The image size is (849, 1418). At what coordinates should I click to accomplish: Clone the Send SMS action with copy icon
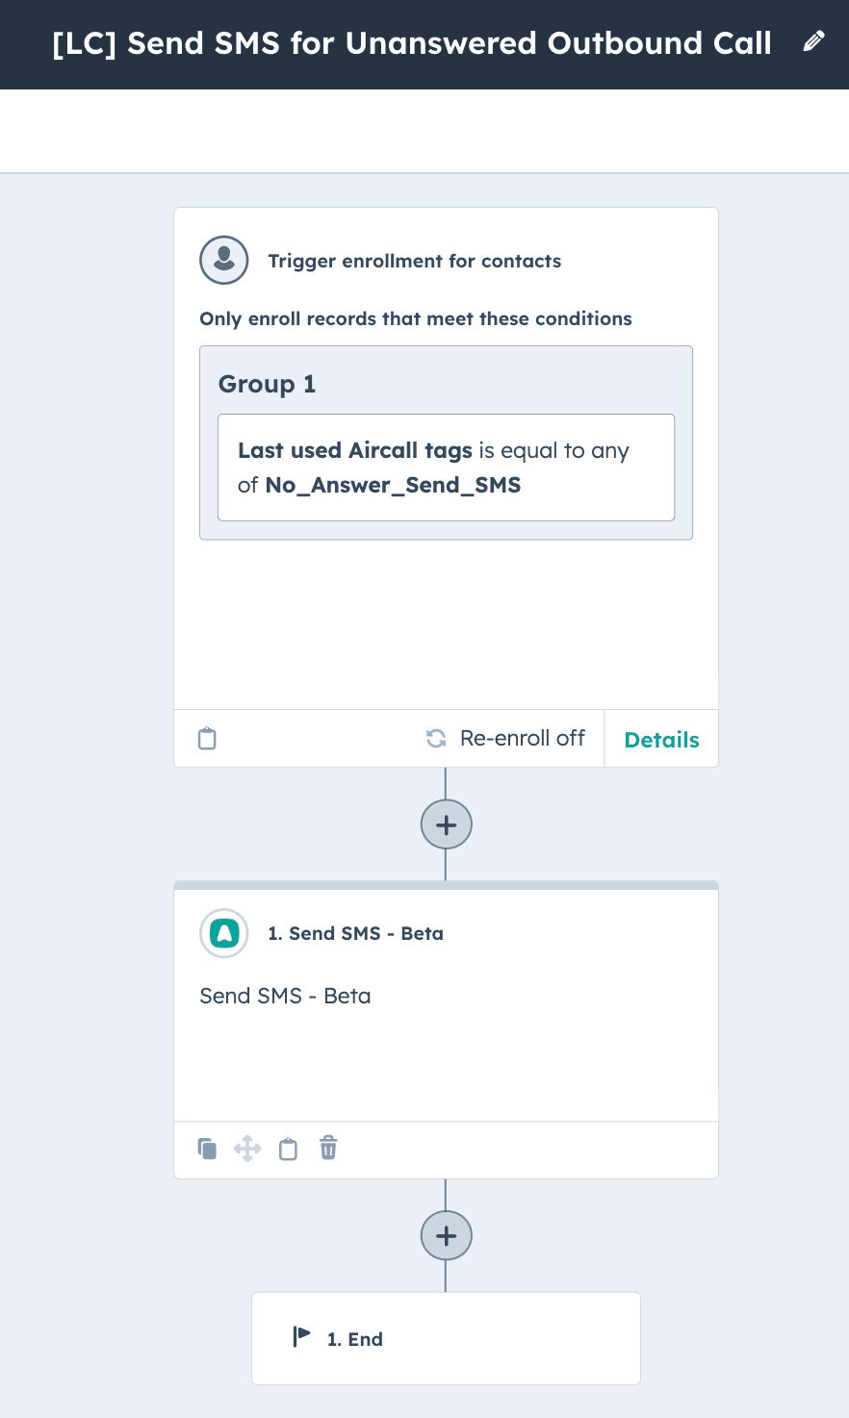(207, 1149)
